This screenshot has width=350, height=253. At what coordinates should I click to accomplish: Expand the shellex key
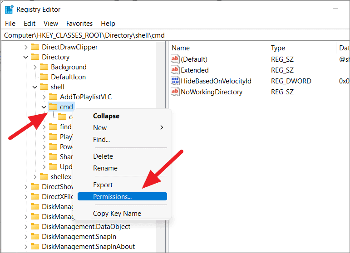[35, 177]
